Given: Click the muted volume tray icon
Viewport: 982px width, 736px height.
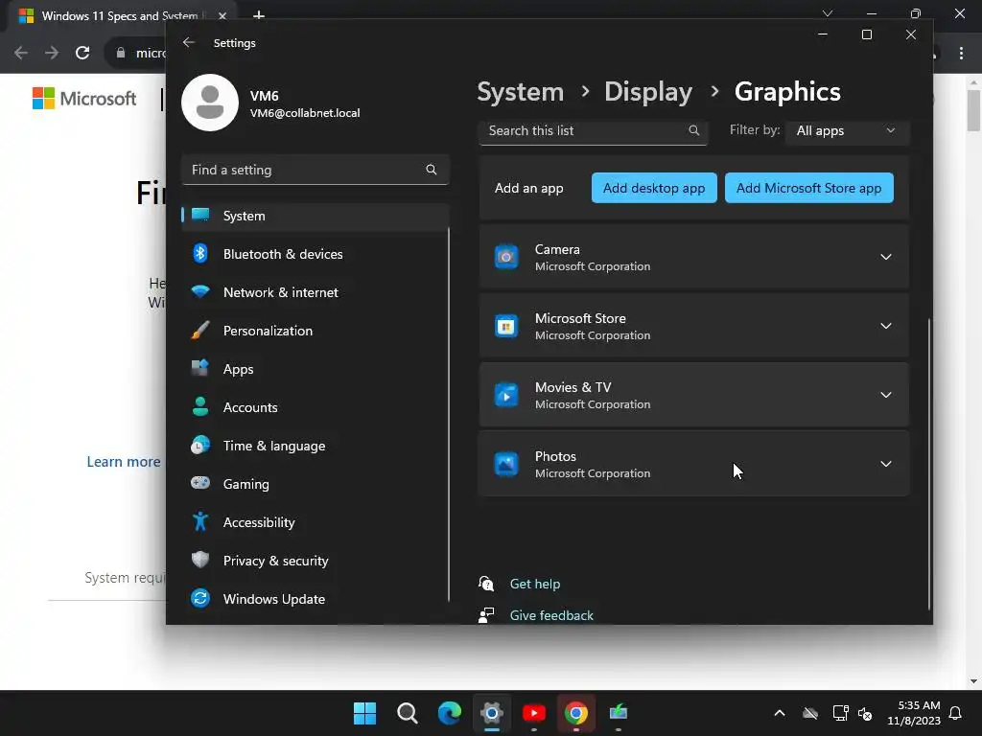Looking at the screenshot, I should coord(866,713).
